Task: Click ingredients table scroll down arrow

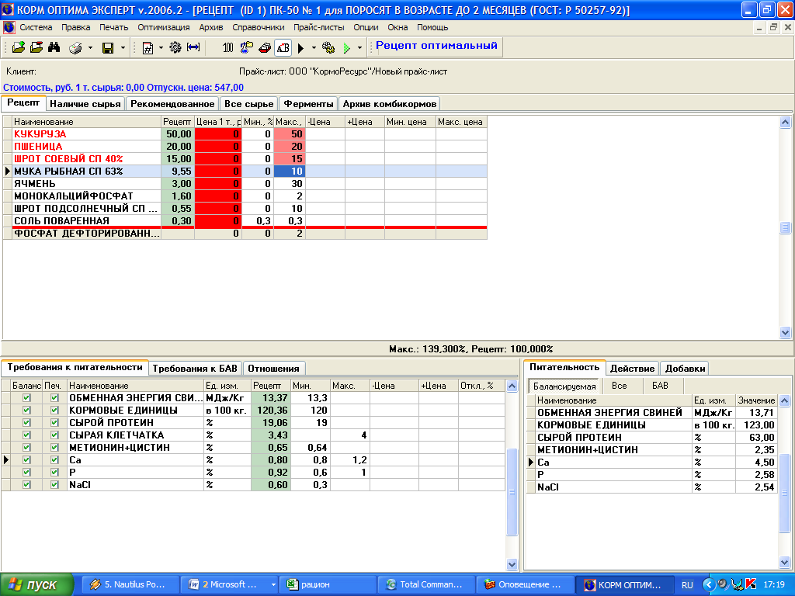Action: click(785, 332)
